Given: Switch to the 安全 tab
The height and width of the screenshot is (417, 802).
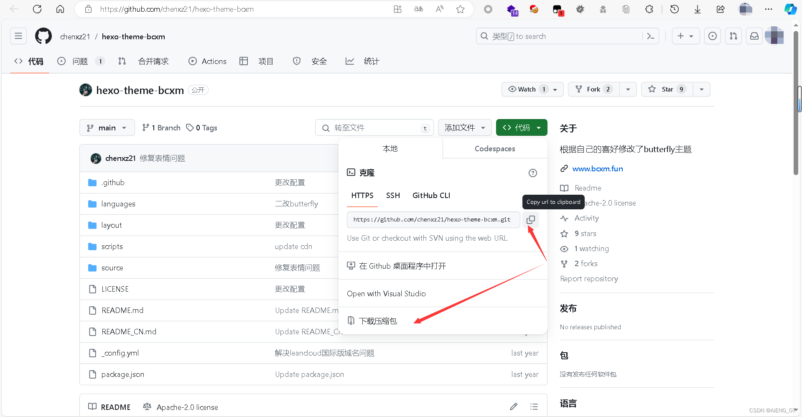Looking at the screenshot, I should click(310, 61).
